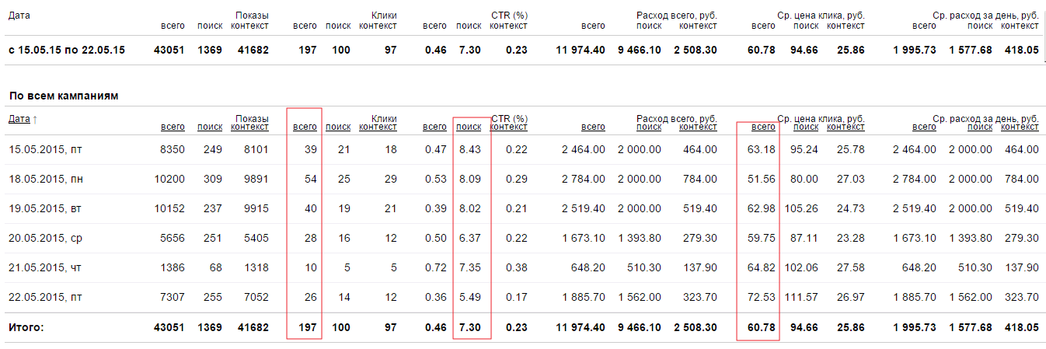Sort by Показы поиск in По всем кампаниям
This screenshot has height=349, width=1046.
tap(209, 127)
